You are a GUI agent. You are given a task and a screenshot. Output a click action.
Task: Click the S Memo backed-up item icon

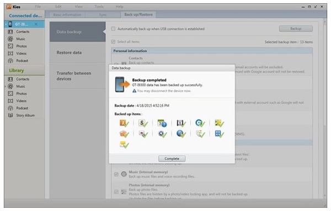click(x=143, y=123)
